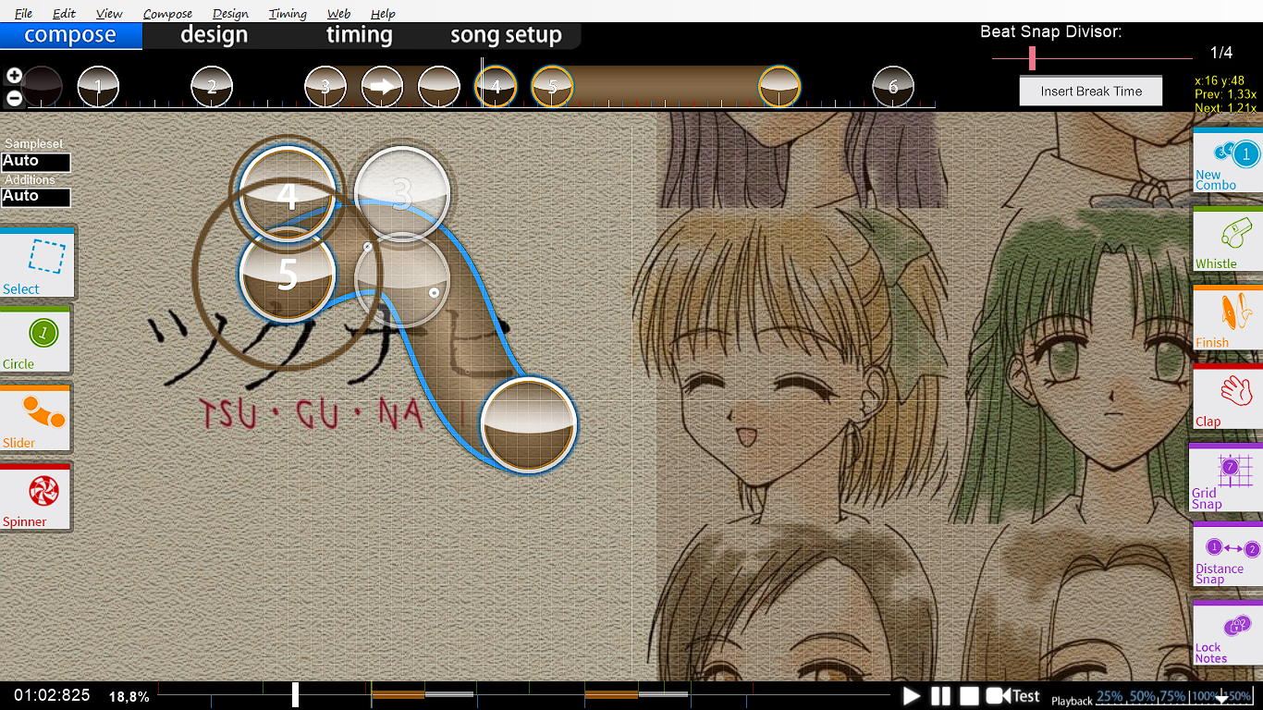1263x710 pixels.
Task: Toggle New Combo on selected object
Action: 1227,161
